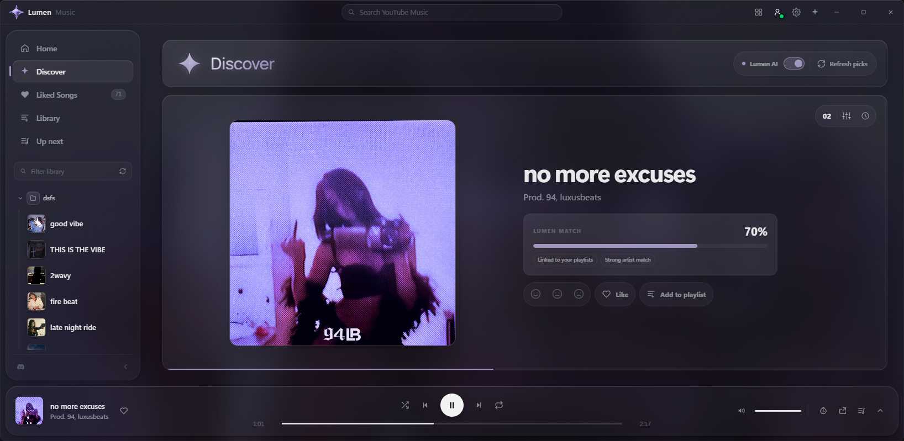Click the song title in player bar
Image resolution: width=904 pixels, height=441 pixels.
tap(77, 407)
